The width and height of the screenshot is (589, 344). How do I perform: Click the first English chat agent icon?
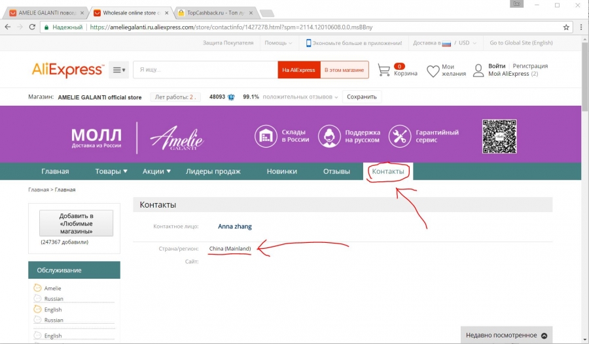[x=37, y=309]
